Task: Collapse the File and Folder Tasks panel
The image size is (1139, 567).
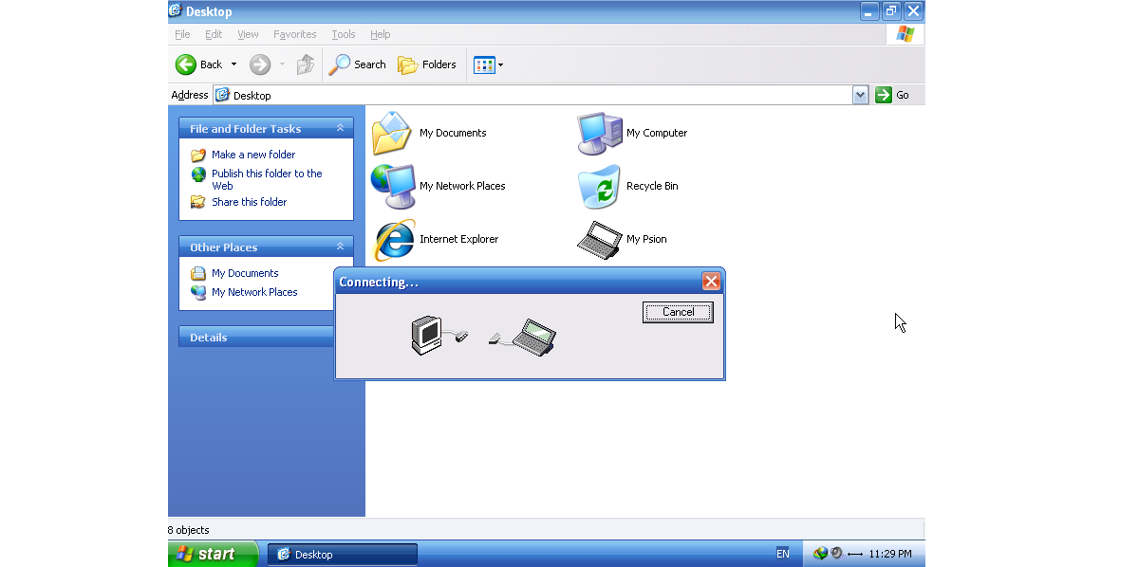Action: 340,128
